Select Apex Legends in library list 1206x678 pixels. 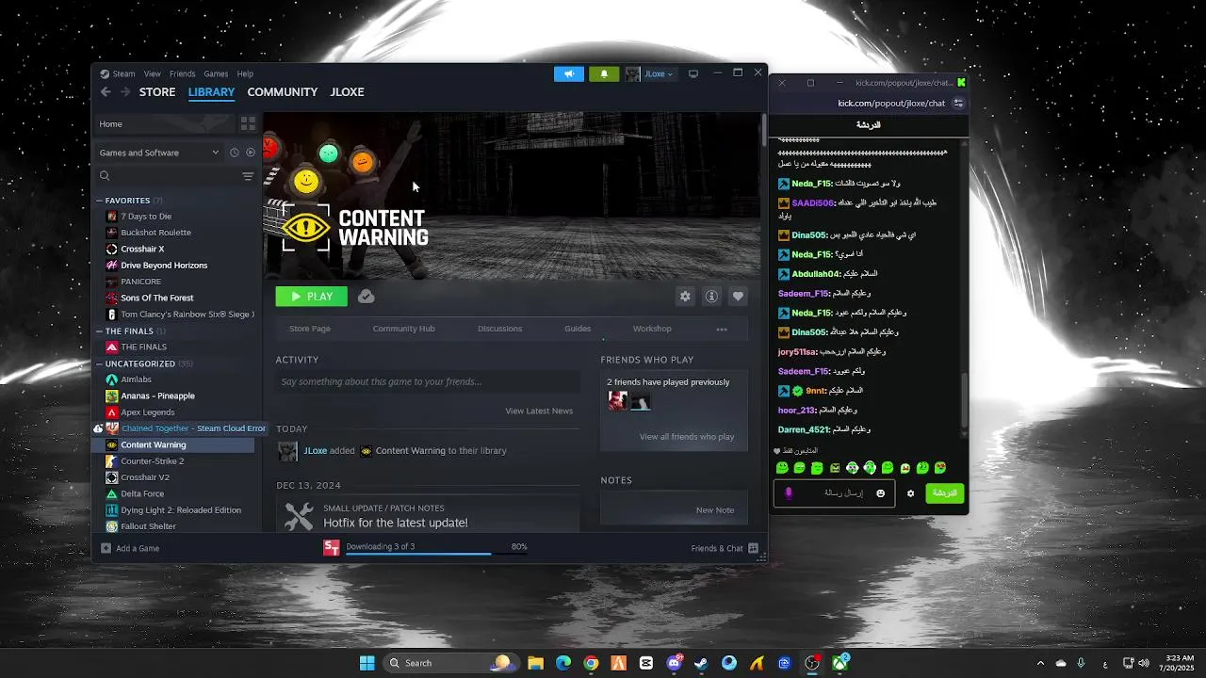tap(147, 412)
